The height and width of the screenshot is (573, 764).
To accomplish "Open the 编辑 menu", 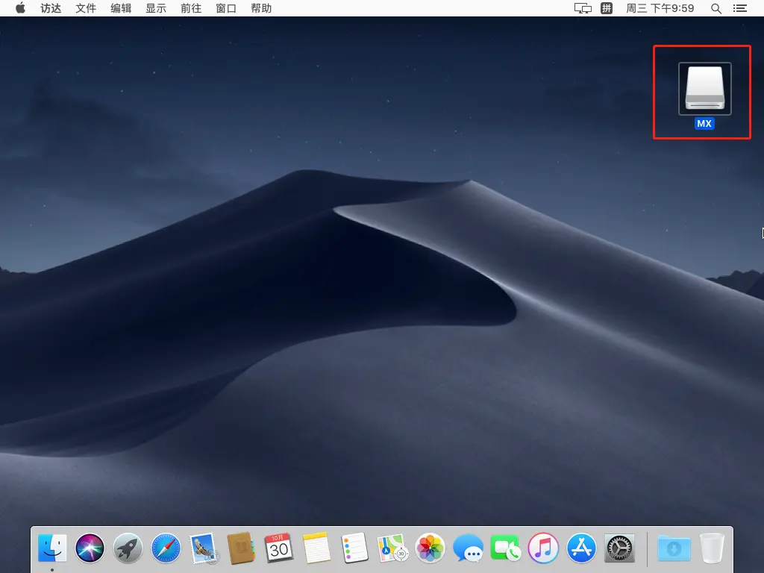I will [x=121, y=8].
